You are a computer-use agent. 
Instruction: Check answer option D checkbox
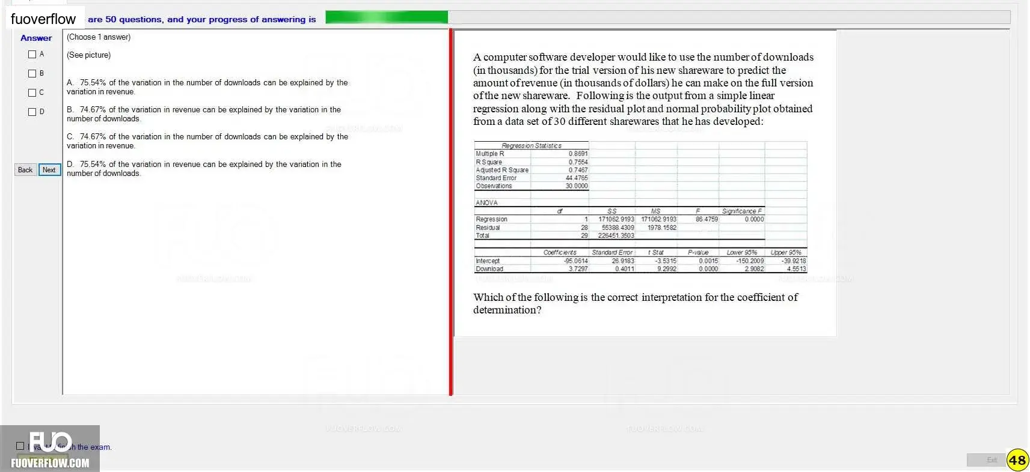(32, 112)
